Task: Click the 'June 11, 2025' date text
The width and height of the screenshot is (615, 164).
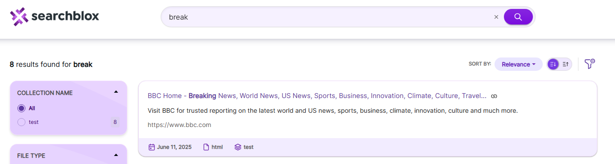Action: click(x=174, y=147)
